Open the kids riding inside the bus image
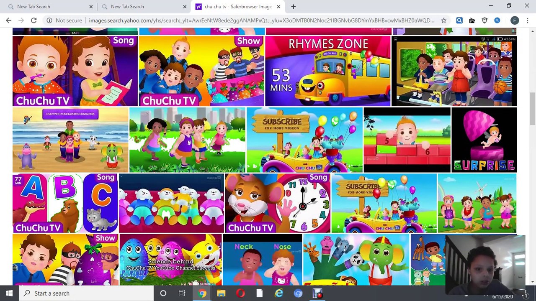The width and height of the screenshot is (536, 301). [454, 71]
